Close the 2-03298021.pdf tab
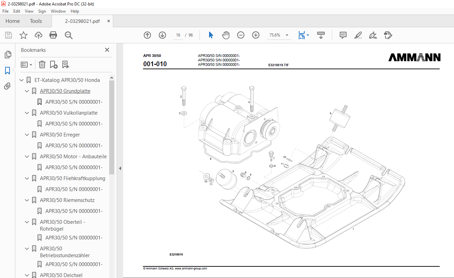This screenshot has width=454, height=278. click(x=108, y=21)
